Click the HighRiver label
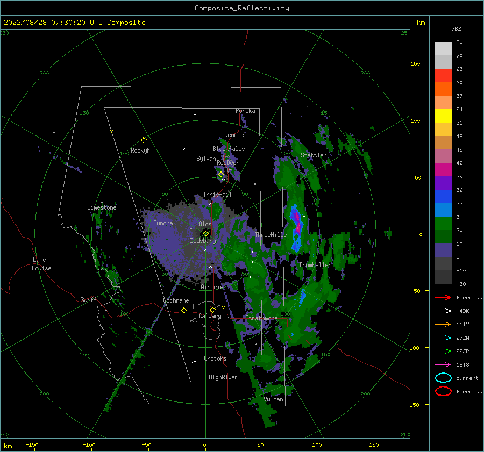484x452 pixels. pos(223,377)
